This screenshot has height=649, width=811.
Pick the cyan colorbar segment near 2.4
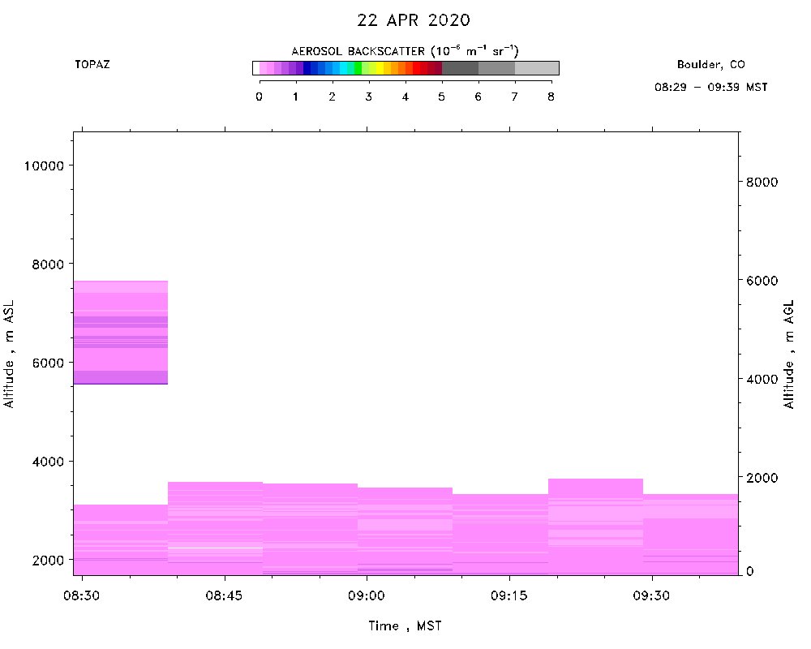click(x=343, y=68)
